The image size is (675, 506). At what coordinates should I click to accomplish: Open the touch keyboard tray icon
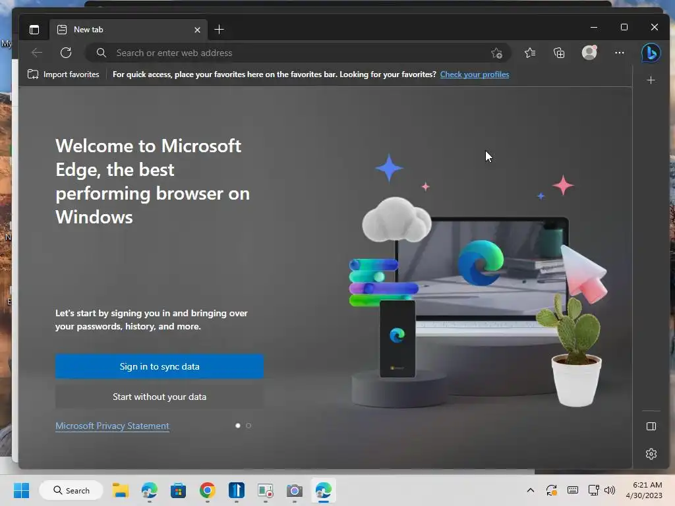(573, 490)
